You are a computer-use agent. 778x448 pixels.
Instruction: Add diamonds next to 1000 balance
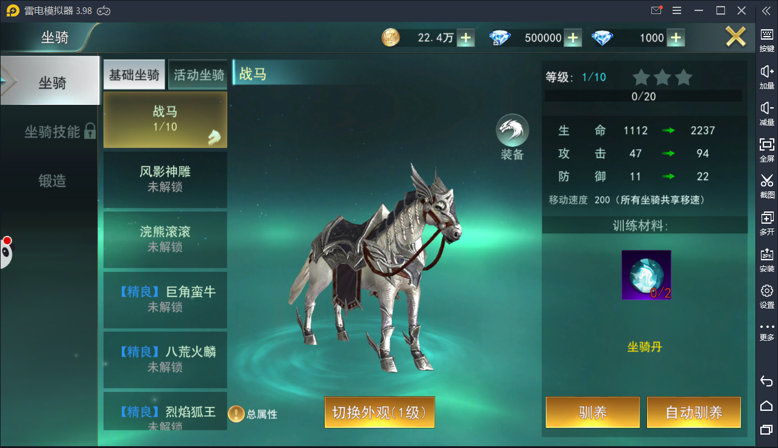(675, 38)
